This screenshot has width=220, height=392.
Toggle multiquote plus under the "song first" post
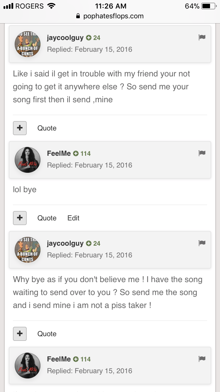point(20,128)
